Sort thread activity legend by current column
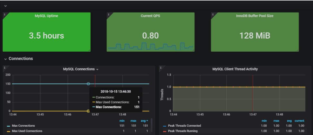Image resolution: width=313 pixels, height=135 pixels. pos(299,121)
